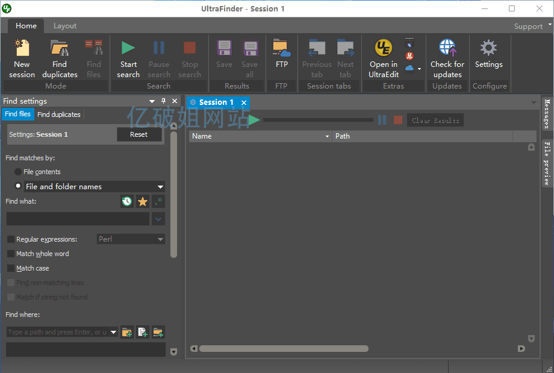Viewport: 554px width, 373px height.
Task: Close the Find settings panel
Action: (175, 101)
